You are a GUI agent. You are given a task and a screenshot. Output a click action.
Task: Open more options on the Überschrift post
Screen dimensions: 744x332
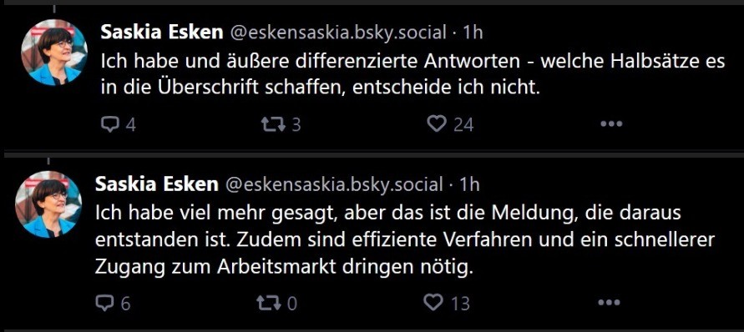611,124
